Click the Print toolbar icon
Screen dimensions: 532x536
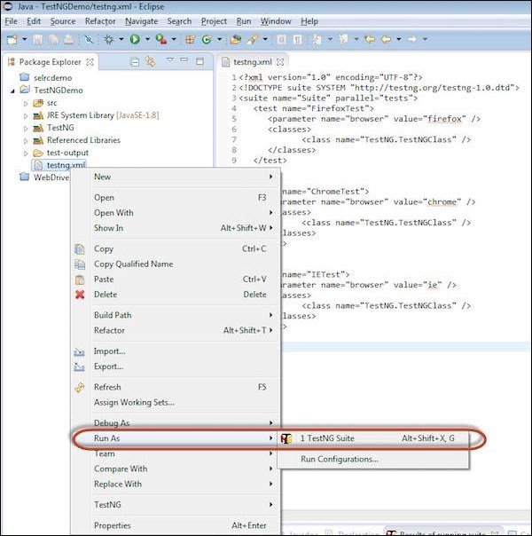click(x=68, y=39)
